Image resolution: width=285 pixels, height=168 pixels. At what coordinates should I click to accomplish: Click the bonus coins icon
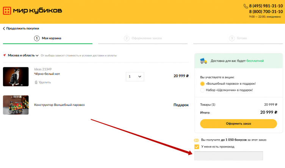click(x=196, y=140)
